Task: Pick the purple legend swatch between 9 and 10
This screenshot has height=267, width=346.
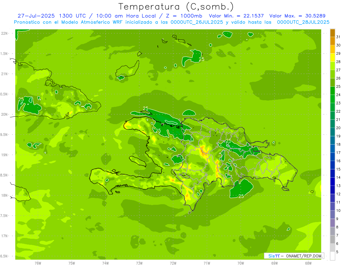Action: coord(332,215)
